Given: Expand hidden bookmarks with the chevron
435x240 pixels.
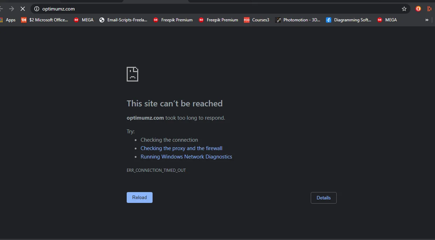Looking at the screenshot, I should [x=427, y=20].
